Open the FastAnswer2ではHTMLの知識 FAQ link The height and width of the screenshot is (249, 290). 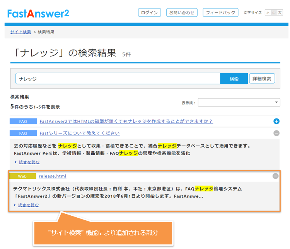[x=126, y=121]
